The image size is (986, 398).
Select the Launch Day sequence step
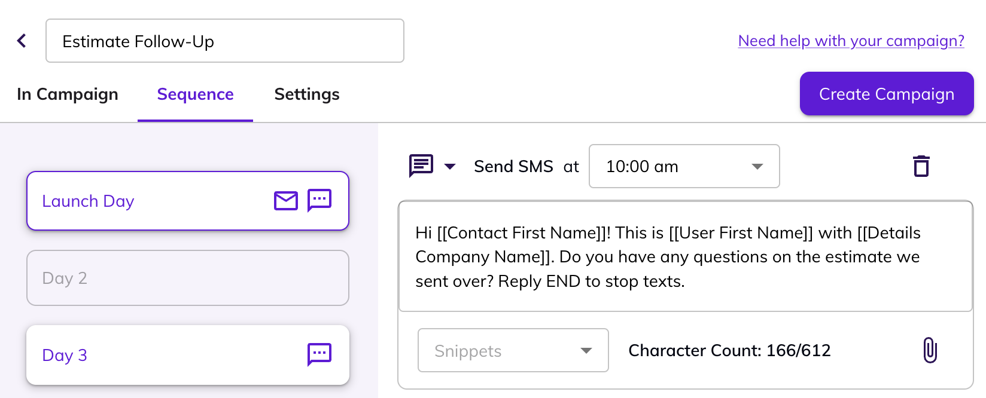pos(150,201)
